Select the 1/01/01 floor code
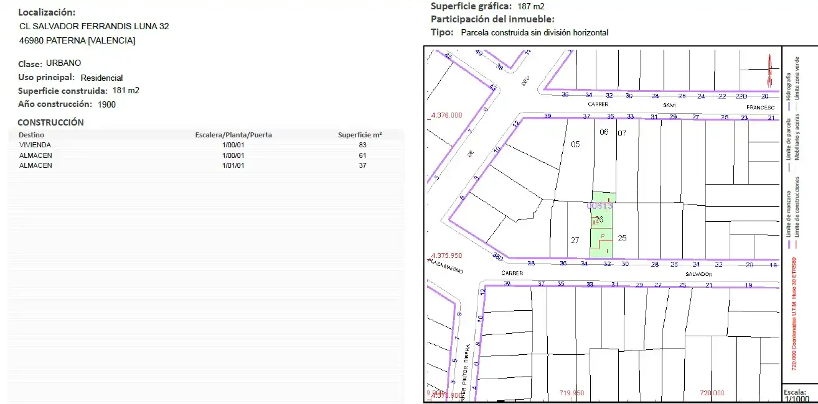Screen dimensions: 818x404 (233, 165)
